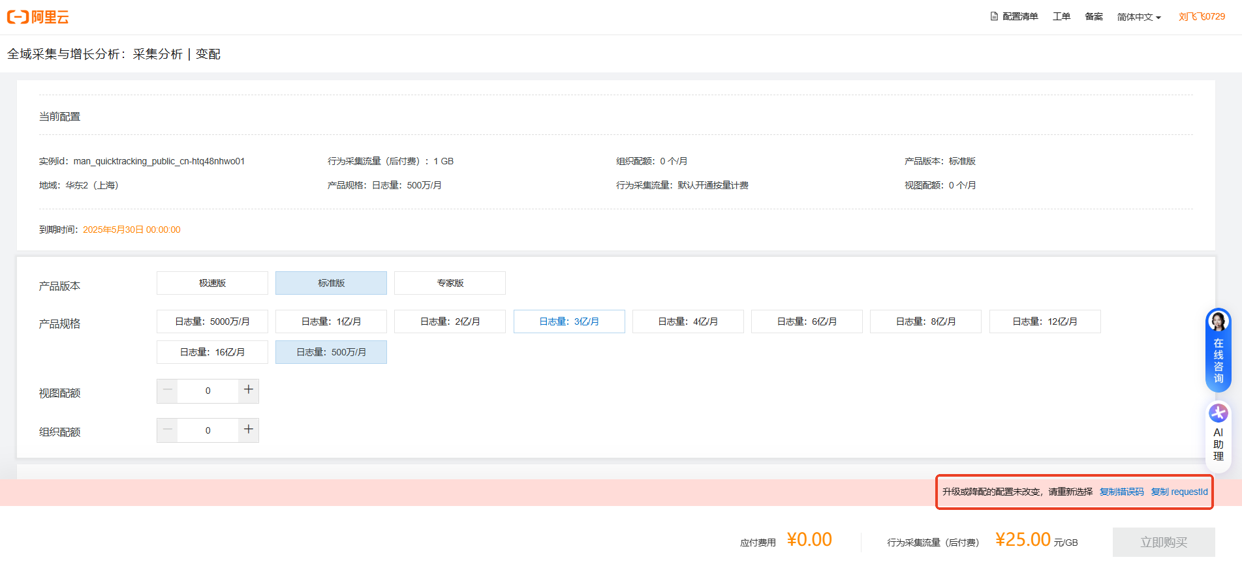Click the 配置清单 text link

tap(1020, 16)
